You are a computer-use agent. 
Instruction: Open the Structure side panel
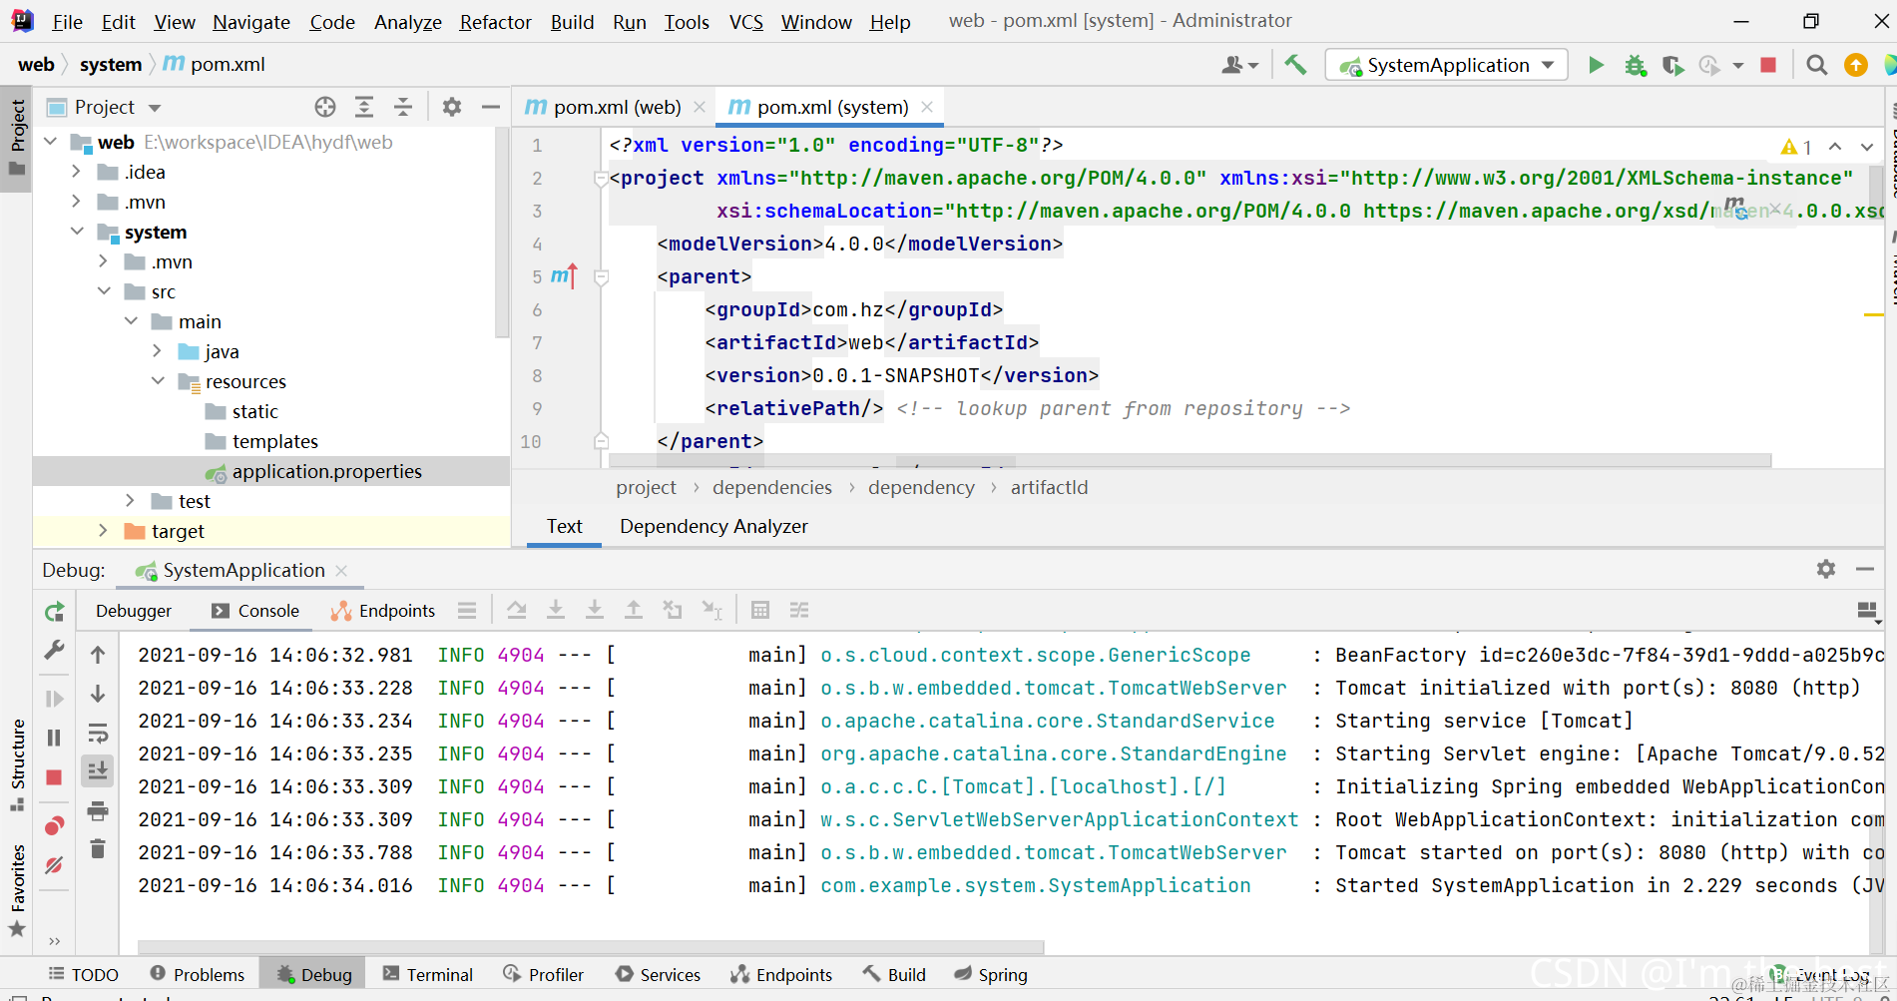(x=17, y=764)
